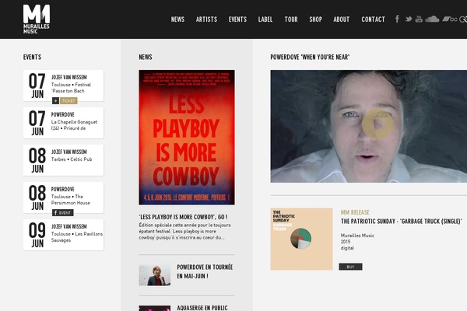Open the Tour menu item
Viewport: 467px width, 311px height.
[x=291, y=19]
